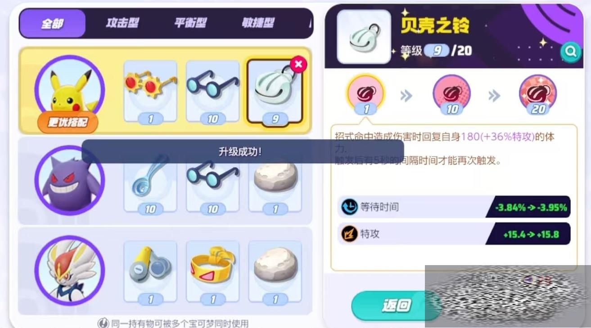The width and height of the screenshot is (591, 328).
Task: Switch to the 全部 tab
Action: (x=53, y=23)
